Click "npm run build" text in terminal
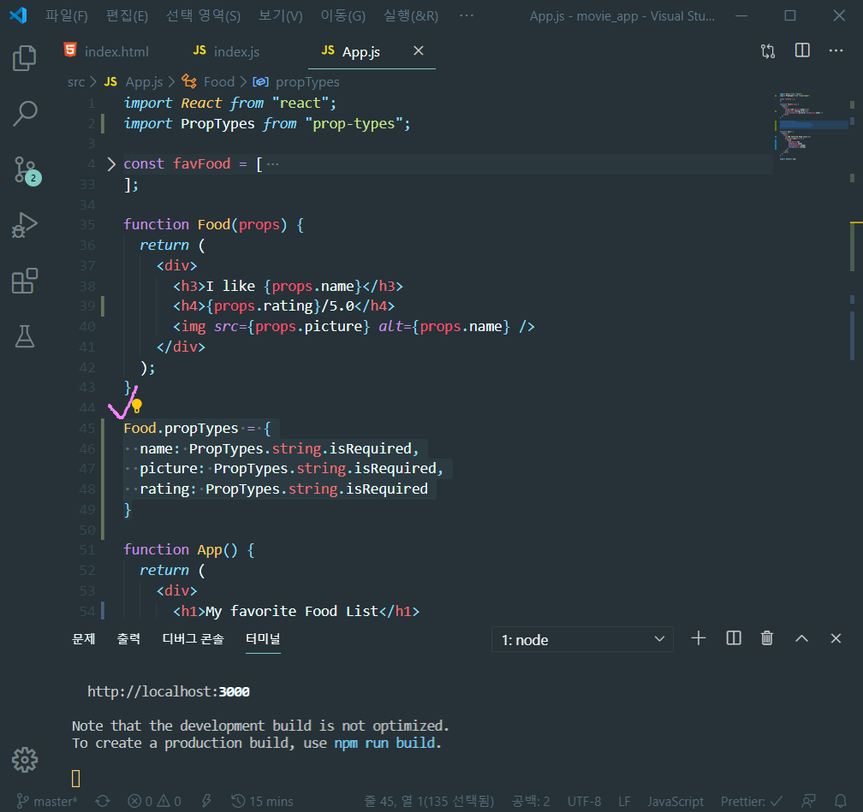The width and height of the screenshot is (863, 812). (386, 744)
